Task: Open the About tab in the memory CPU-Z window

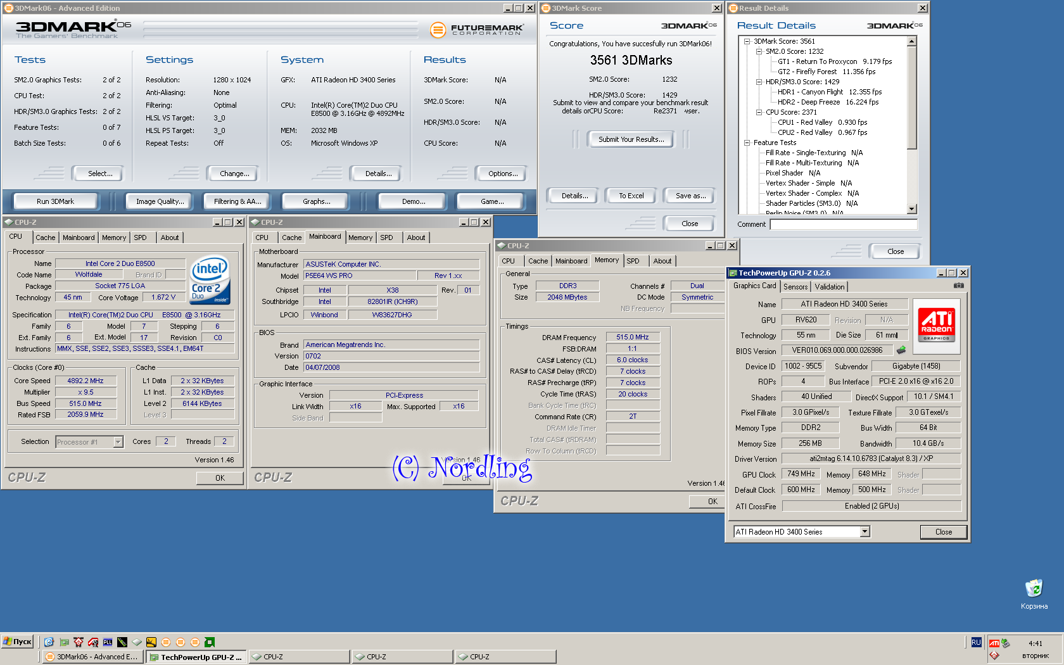Action: [x=662, y=261]
